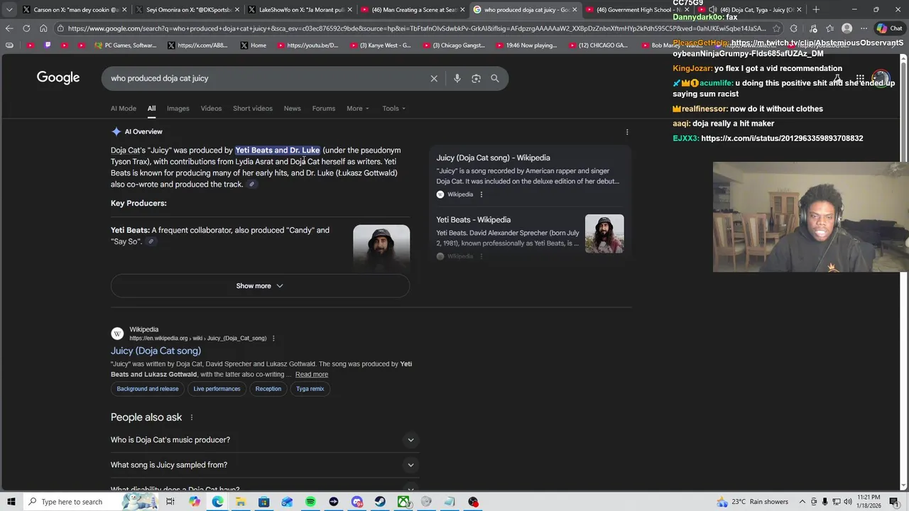Open People also ask options menu

(191, 417)
